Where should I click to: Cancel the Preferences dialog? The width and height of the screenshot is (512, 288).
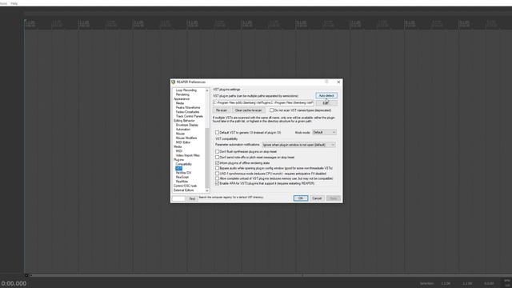click(x=317, y=198)
